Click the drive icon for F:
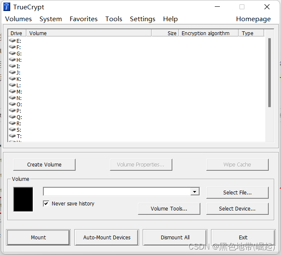This screenshot has height=255, width=281. click(x=12, y=47)
